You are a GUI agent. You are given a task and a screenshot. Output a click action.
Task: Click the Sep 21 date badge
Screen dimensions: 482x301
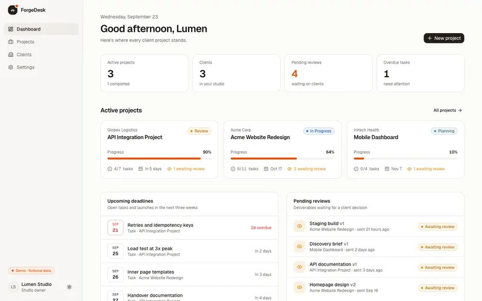coord(115,228)
